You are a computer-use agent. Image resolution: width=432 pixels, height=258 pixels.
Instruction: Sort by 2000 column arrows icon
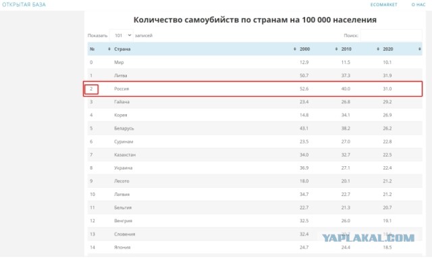(x=336, y=49)
